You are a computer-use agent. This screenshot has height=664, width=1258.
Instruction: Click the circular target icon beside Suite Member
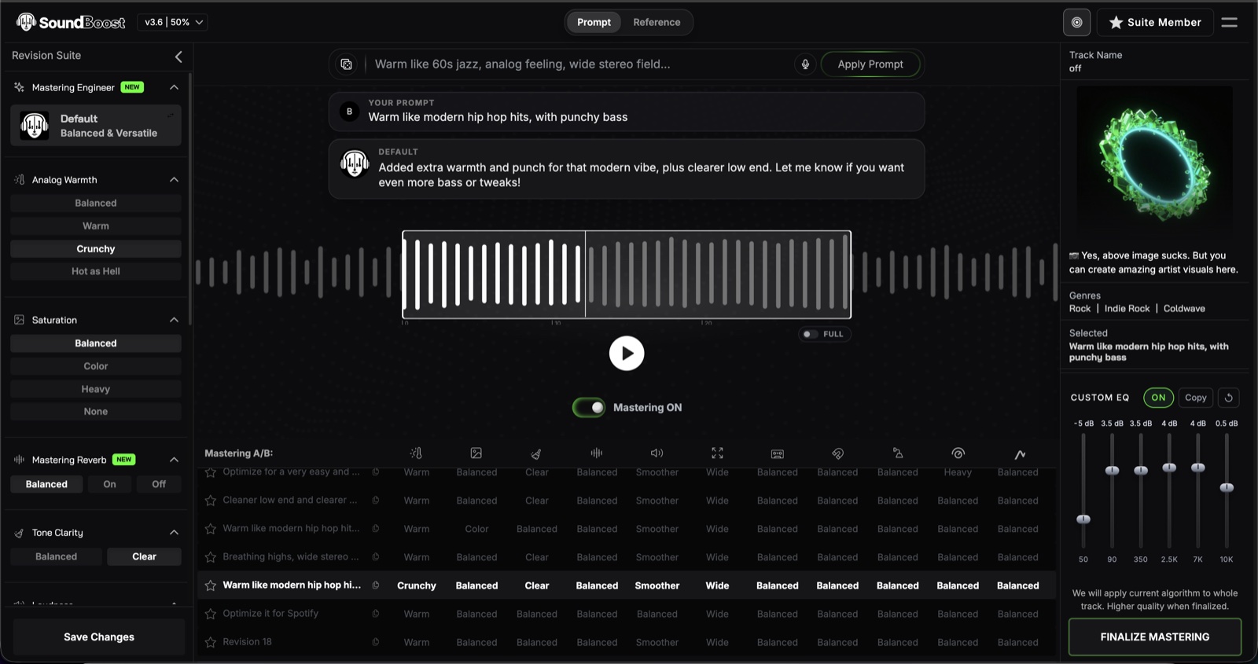(1076, 22)
